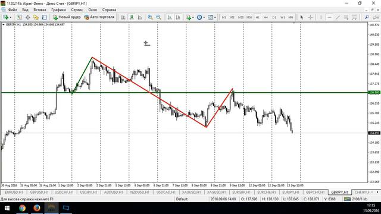Open the Окно menu

click(x=93, y=10)
